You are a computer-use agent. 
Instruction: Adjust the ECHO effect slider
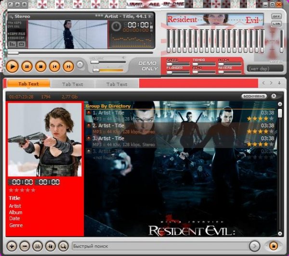[x=204, y=73]
